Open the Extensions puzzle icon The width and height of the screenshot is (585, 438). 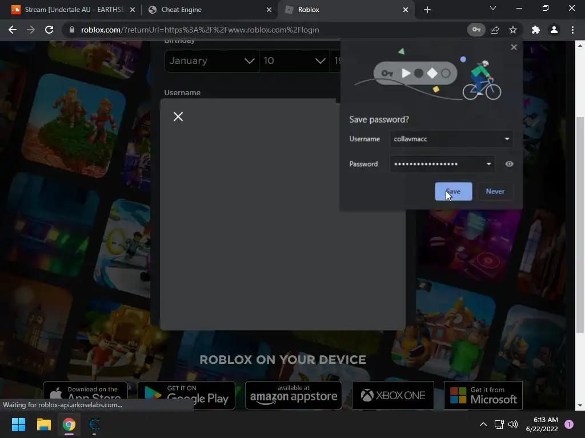click(536, 30)
